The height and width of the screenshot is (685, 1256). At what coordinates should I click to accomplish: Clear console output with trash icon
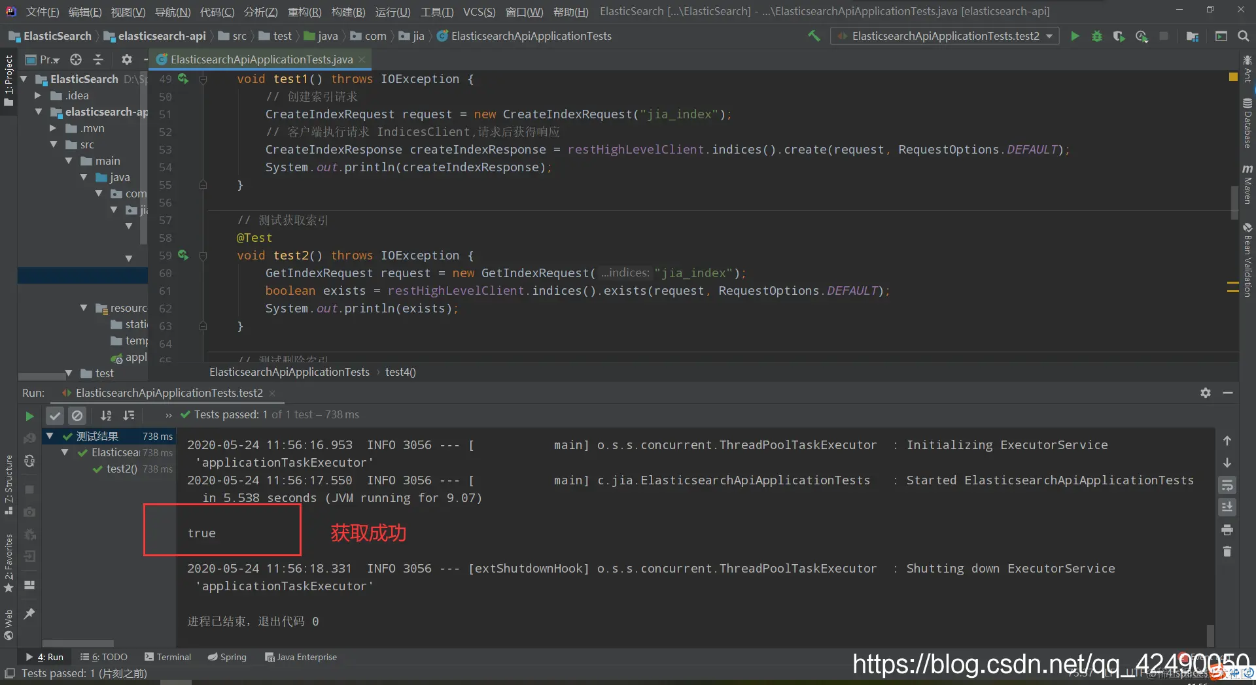pyautogui.click(x=1227, y=552)
